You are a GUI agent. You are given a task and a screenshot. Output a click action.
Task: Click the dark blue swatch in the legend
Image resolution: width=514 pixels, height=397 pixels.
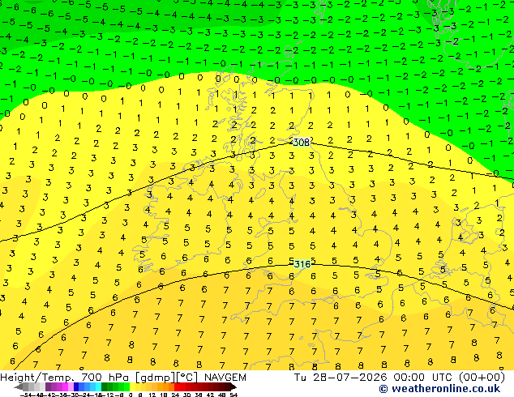pyautogui.click(x=76, y=386)
